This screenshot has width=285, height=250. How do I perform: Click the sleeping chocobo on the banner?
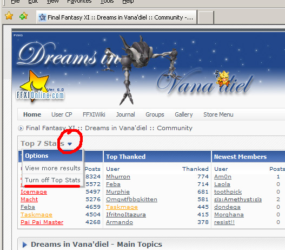tap(223, 78)
